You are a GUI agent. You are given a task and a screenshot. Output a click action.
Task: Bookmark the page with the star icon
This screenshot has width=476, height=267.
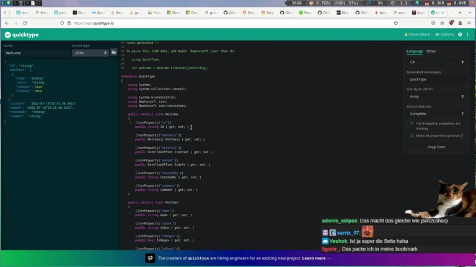pos(396,23)
